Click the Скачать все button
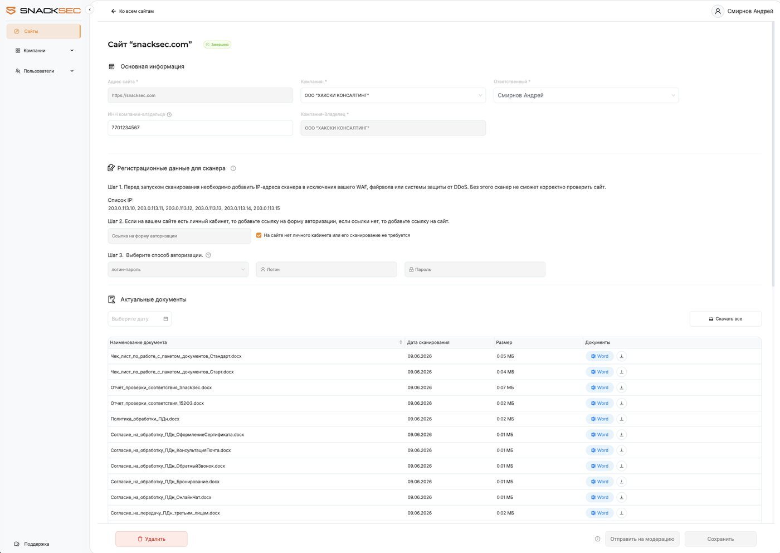 point(725,319)
